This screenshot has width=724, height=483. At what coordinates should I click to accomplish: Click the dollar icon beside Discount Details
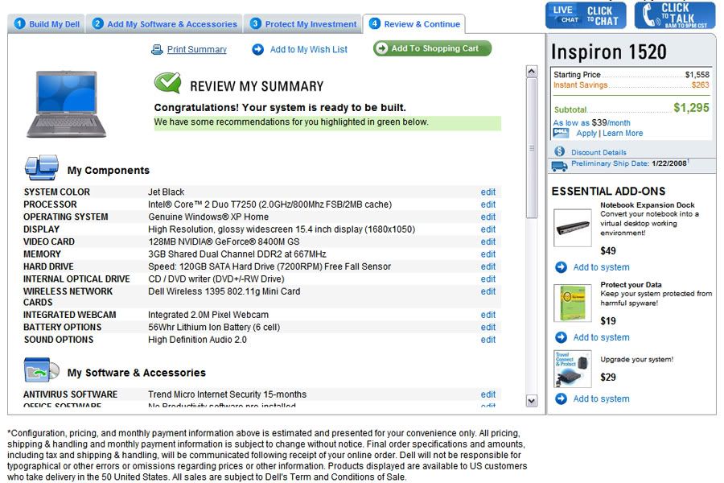560,151
